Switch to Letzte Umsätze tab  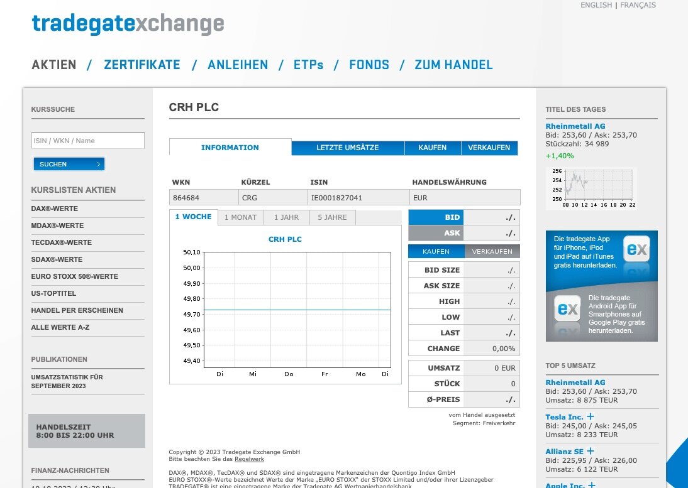[348, 148]
